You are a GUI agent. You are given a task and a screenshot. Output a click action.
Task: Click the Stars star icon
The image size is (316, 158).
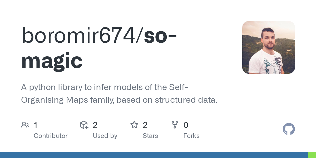pos(134,125)
